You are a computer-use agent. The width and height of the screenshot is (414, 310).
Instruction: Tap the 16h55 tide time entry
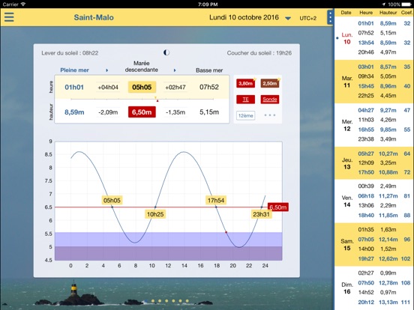366,130
